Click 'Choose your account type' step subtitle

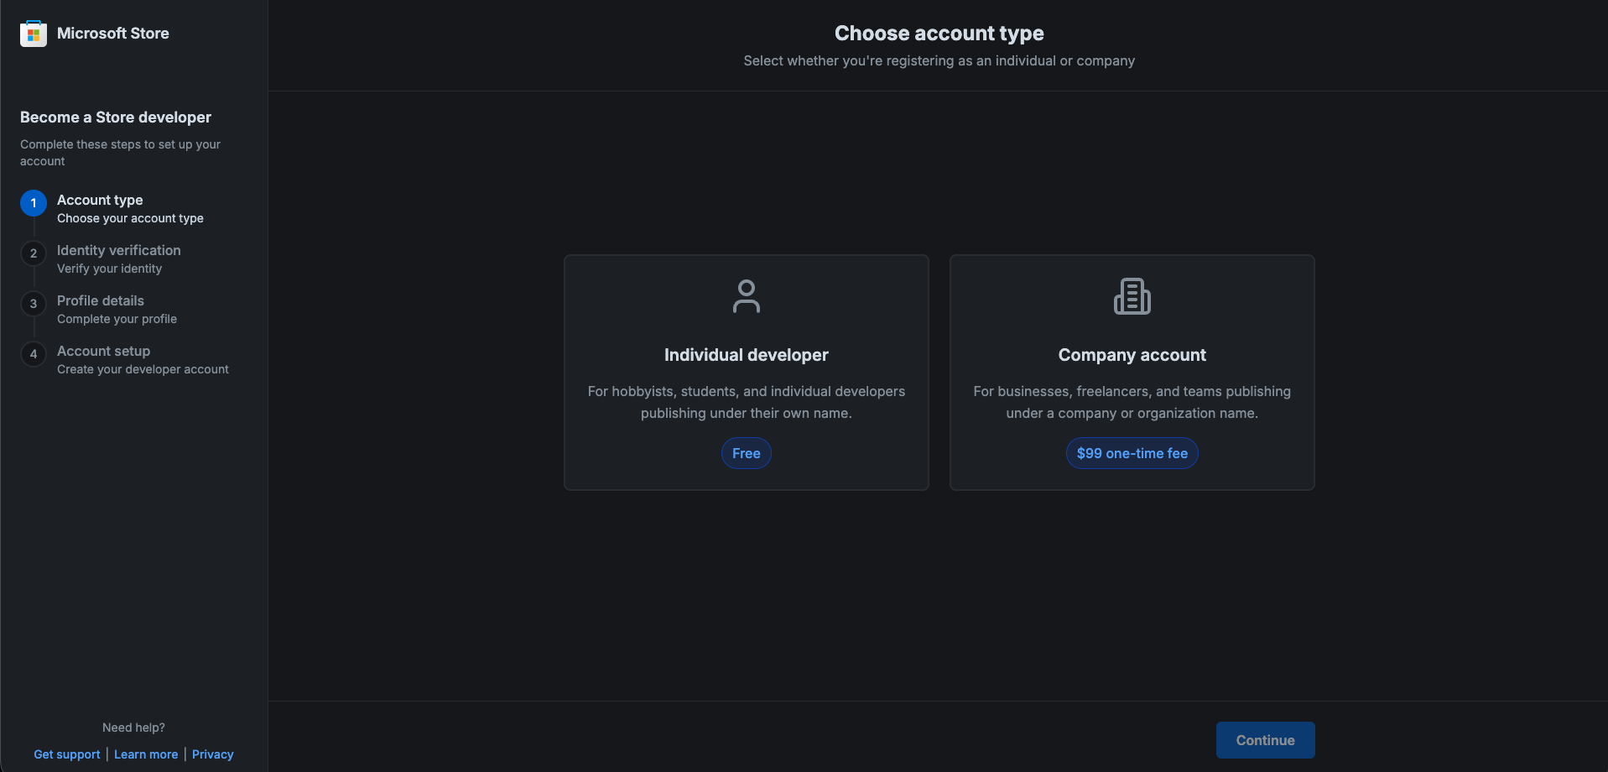click(131, 218)
